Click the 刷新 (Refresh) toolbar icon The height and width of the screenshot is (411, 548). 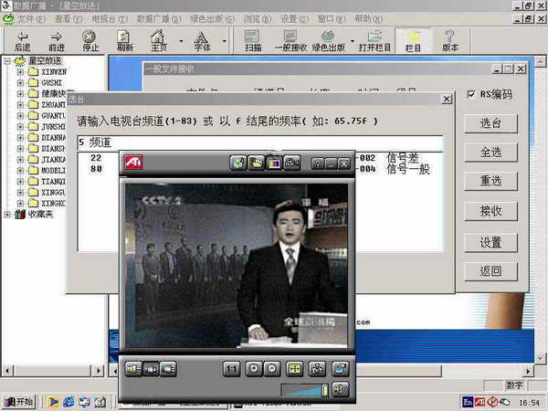(125, 41)
